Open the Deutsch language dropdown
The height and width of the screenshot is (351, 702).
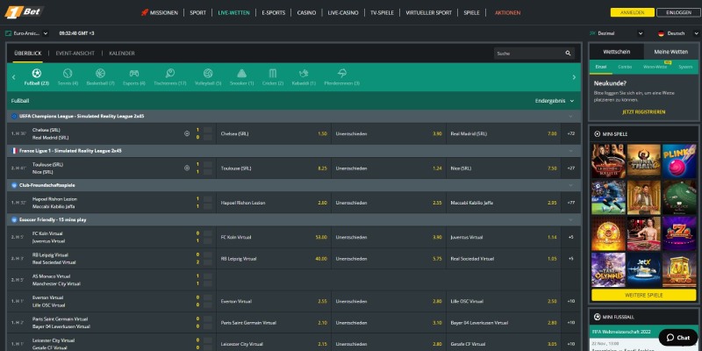click(x=677, y=33)
